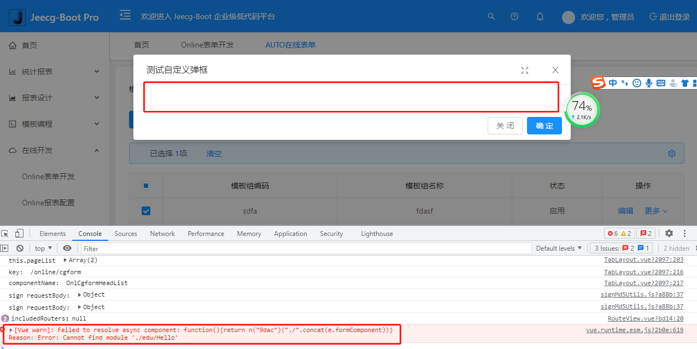Expand the 报表设计 sidebar menu
This screenshot has width=697, height=349.
pos(55,98)
